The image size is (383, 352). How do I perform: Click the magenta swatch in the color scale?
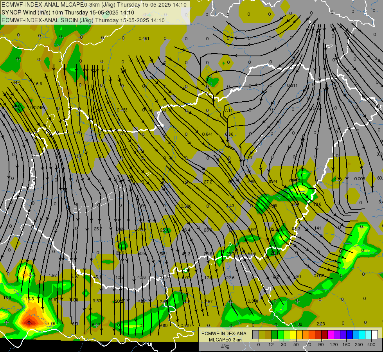(331, 335)
